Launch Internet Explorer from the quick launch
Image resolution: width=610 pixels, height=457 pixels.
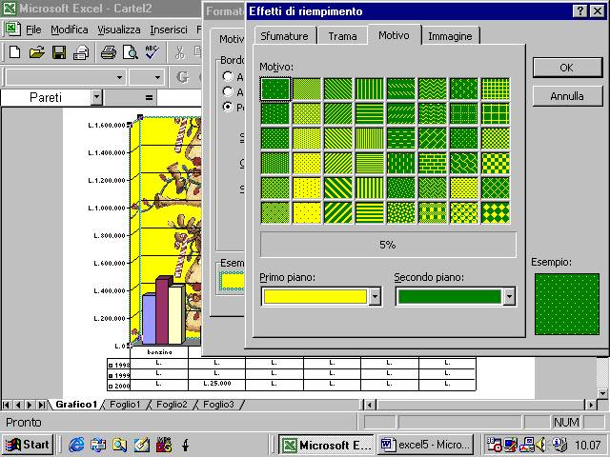(x=76, y=444)
